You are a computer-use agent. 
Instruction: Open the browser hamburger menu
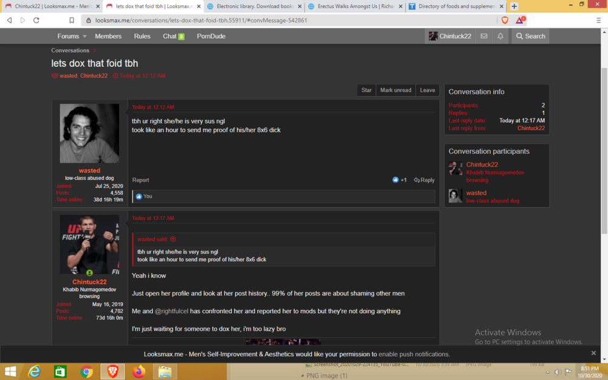(x=598, y=20)
